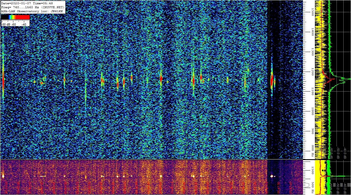Viewport: 351px width, 195px height.
Task: Click the 800 Hz mark on the frequency axis
Action: [313, 151]
